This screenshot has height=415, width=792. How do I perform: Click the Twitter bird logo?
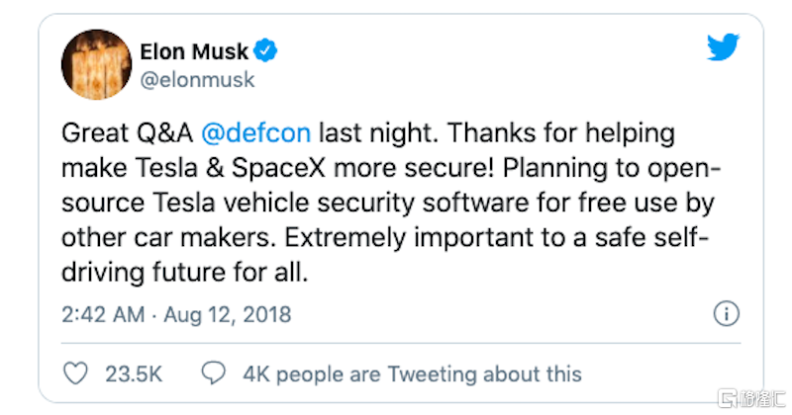point(725,49)
